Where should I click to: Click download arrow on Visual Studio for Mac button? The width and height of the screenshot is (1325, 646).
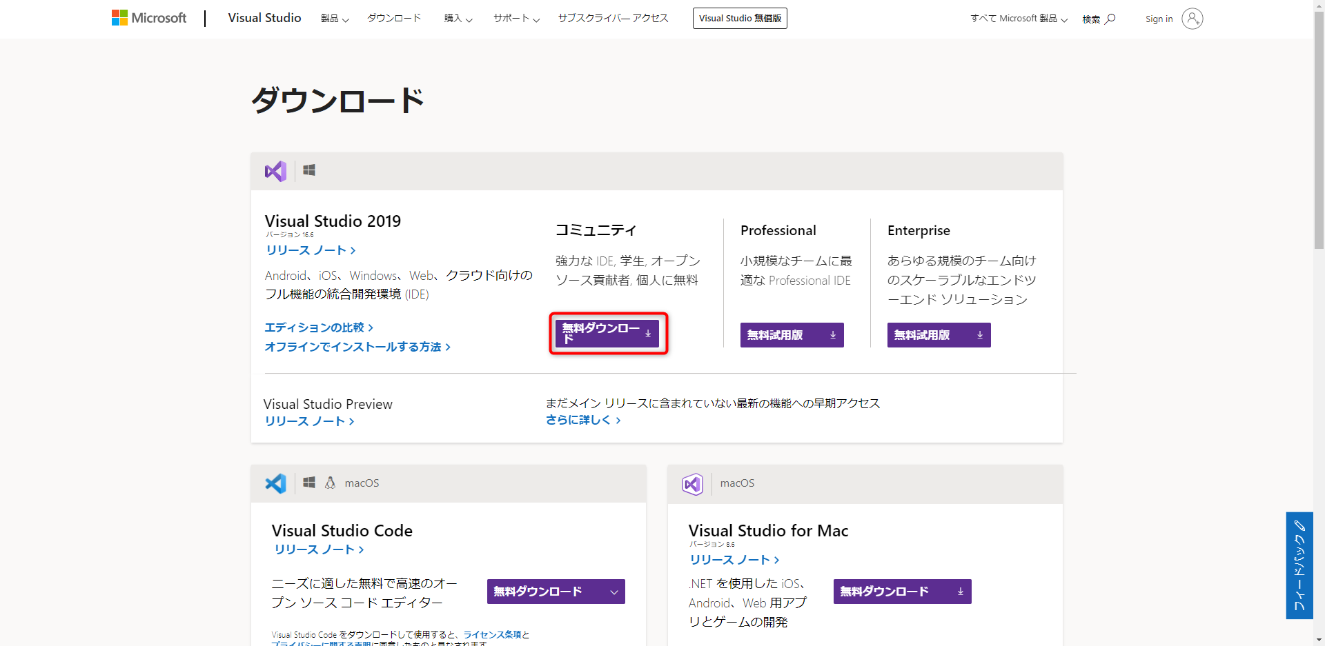coord(961,592)
